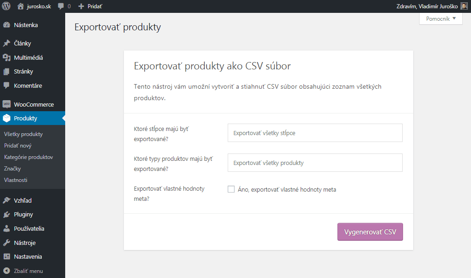Click the Pluginy plug icon

tap(6, 215)
